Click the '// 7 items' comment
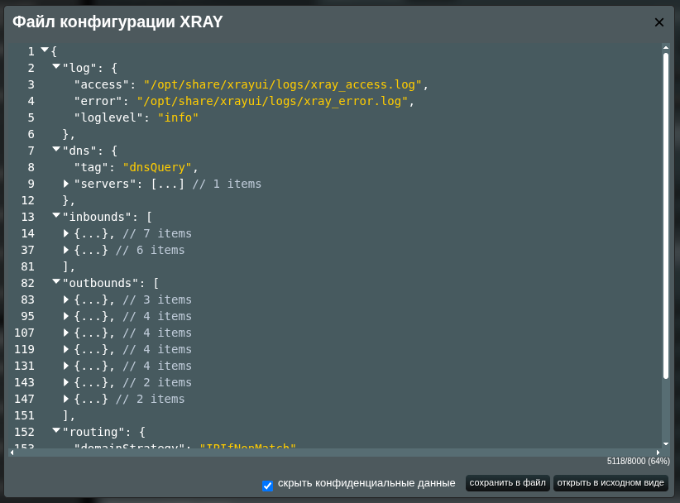The width and height of the screenshot is (680, 503). click(157, 234)
